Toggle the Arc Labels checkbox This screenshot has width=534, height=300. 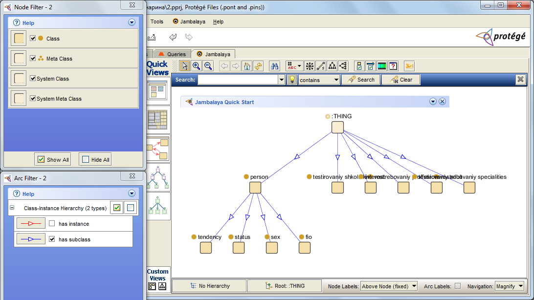coord(458,286)
